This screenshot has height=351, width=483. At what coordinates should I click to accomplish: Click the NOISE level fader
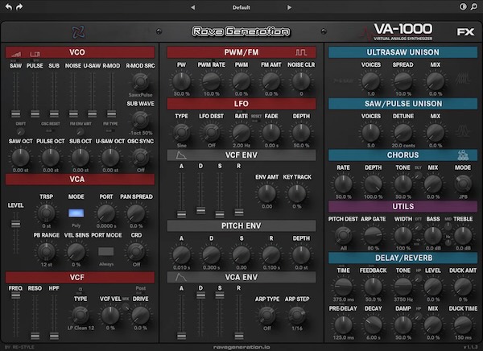click(x=73, y=114)
